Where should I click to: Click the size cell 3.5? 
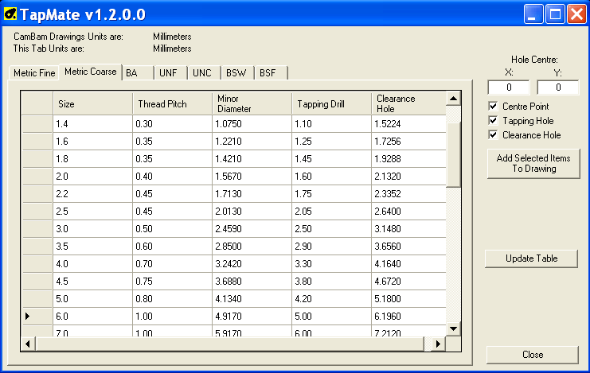point(92,247)
